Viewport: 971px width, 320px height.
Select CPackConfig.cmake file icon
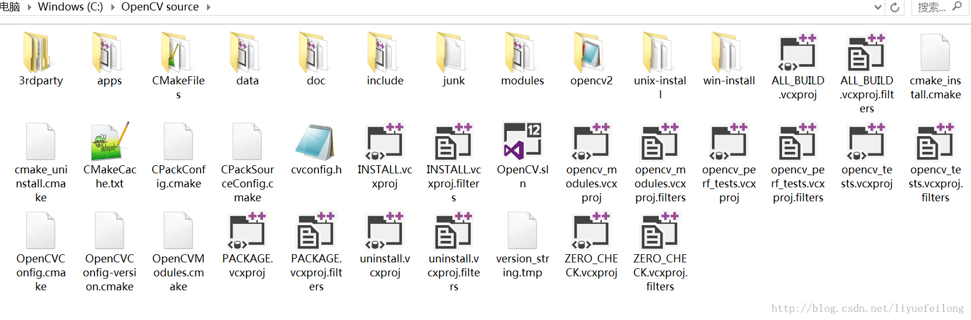pos(178,141)
